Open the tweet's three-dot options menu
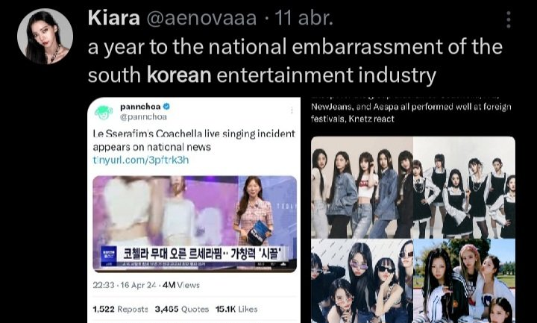 (509, 19)
